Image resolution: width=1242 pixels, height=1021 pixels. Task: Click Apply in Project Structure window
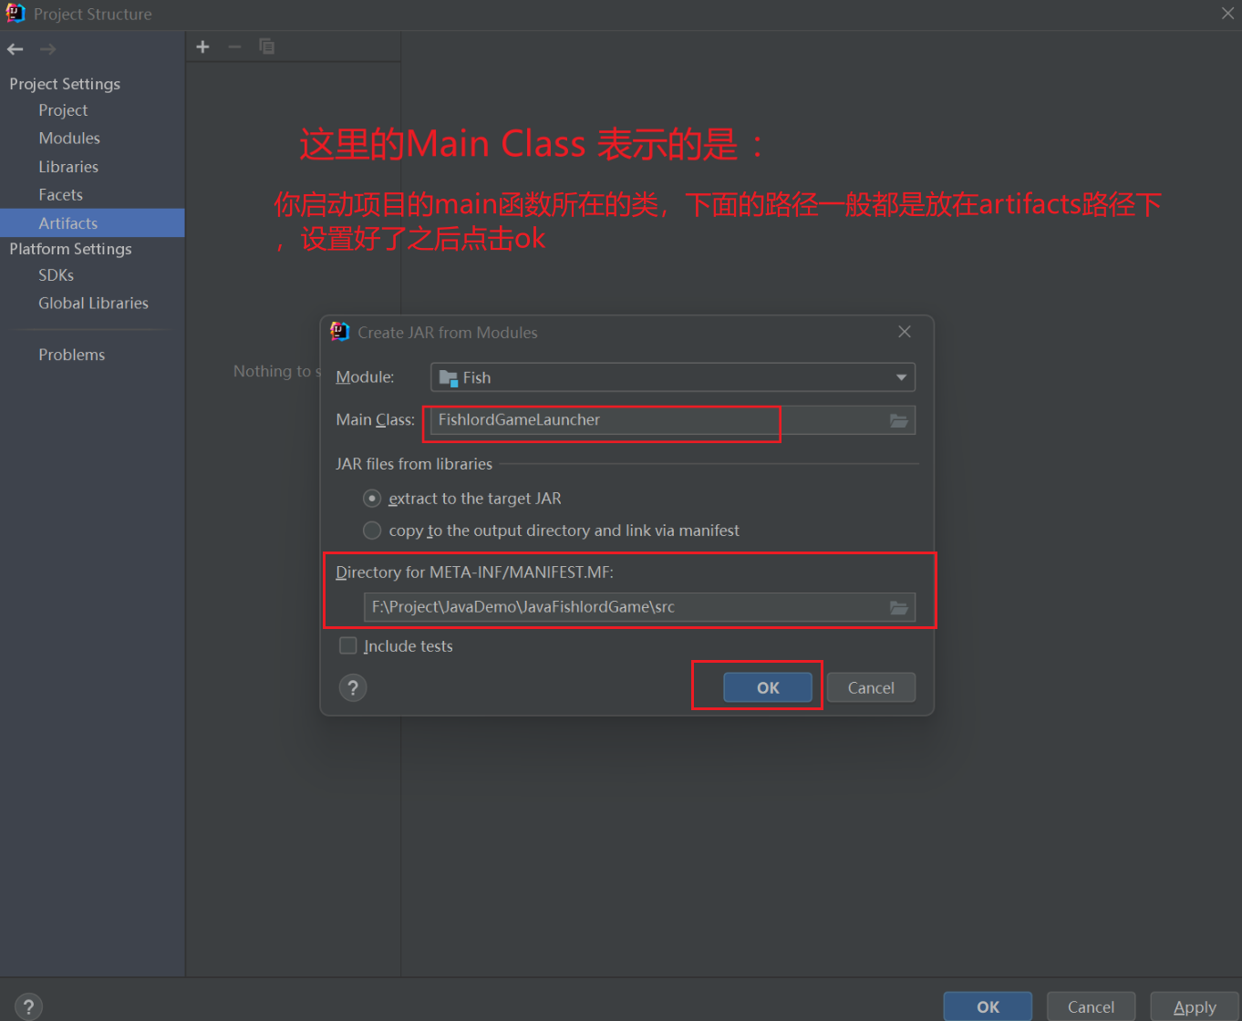point(1195,1006)
